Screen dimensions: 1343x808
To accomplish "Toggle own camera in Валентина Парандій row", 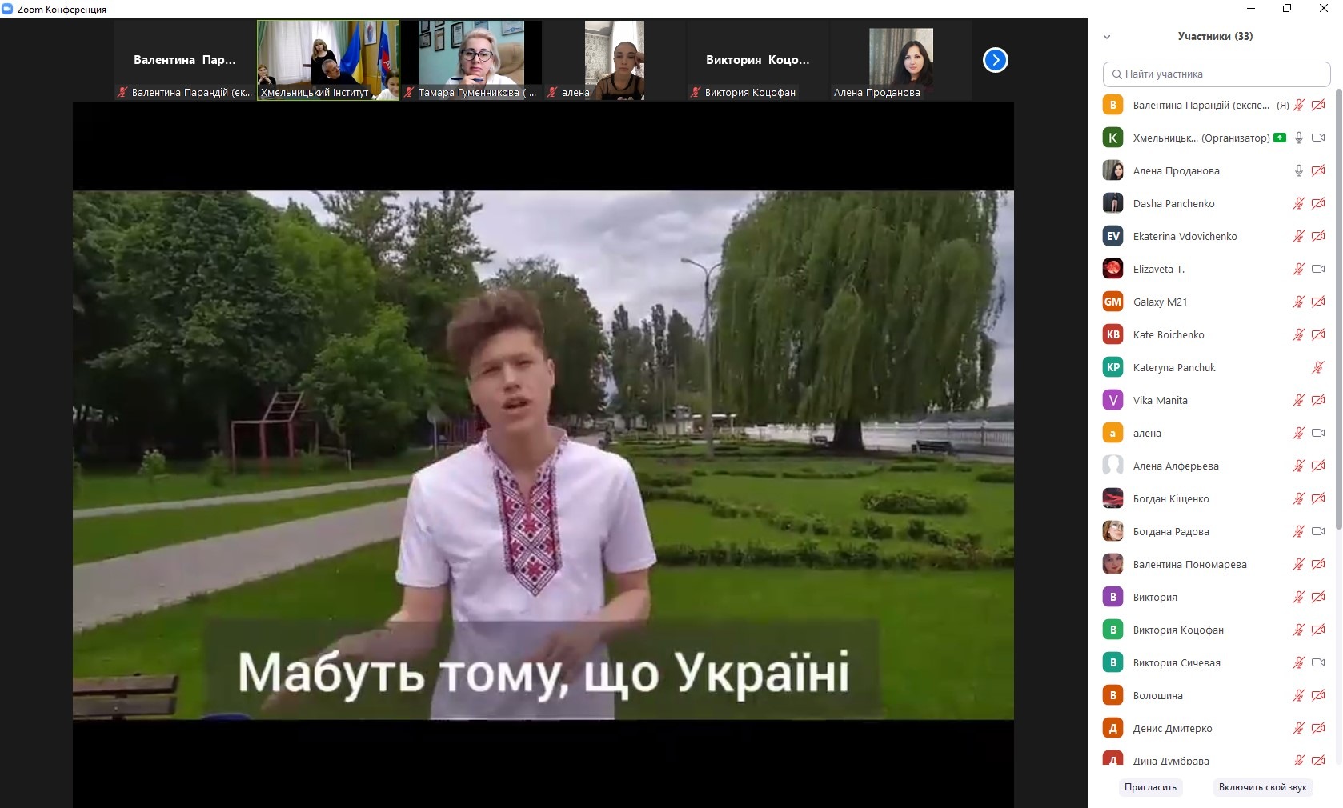I will point(1318,105).
